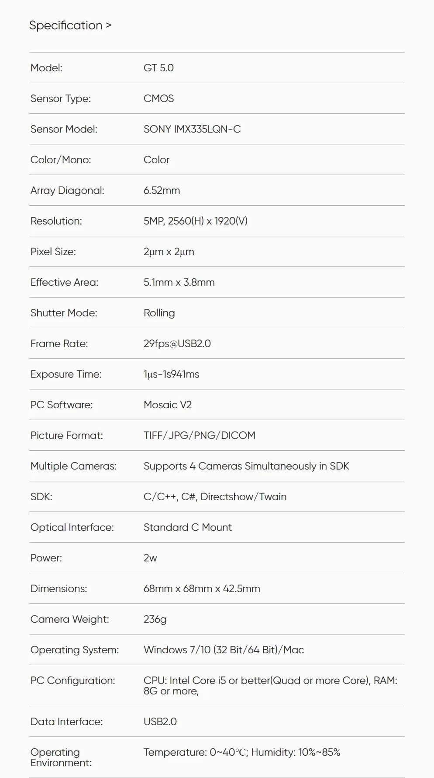Select the Operating System Windows 7/10 value

224,650
